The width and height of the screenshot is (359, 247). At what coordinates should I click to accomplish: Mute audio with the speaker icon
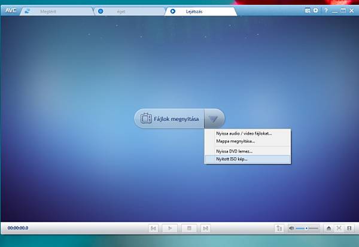(x=291, y=228)
